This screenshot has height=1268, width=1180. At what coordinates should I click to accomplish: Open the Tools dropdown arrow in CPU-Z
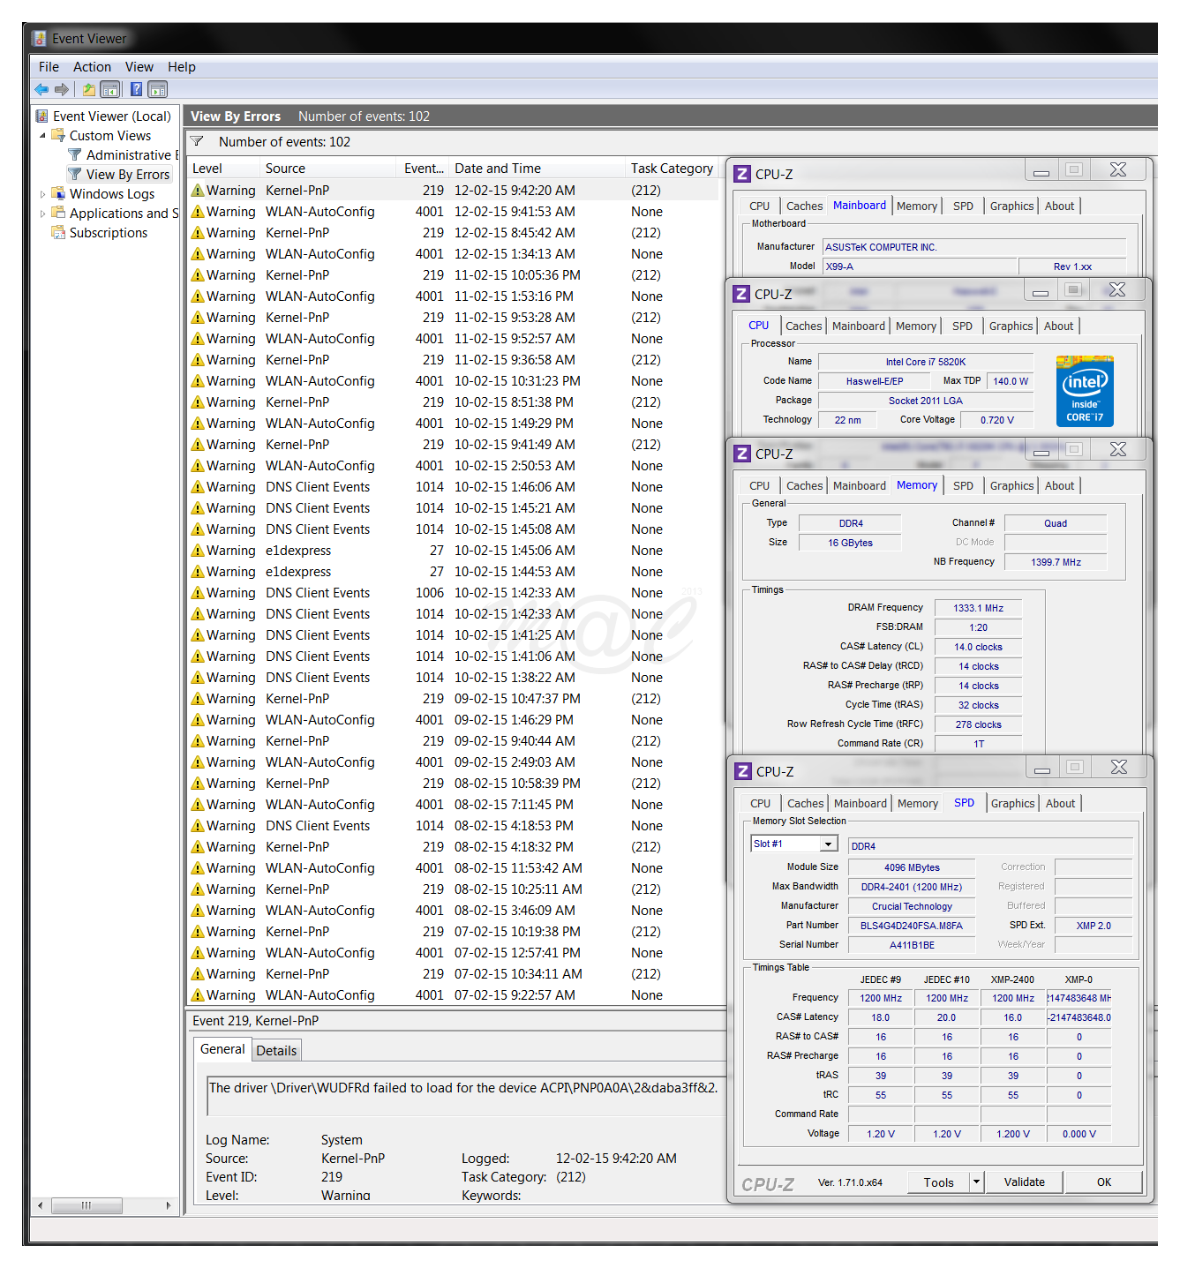point(976,1182)
